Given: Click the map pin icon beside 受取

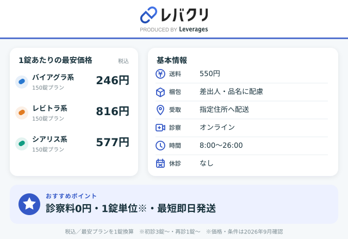Looking at the screenshot, I should tap(160, 110).
